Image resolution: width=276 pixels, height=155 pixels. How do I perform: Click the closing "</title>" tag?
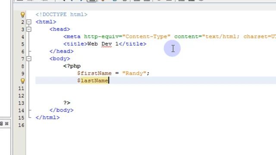pos(133,44)
